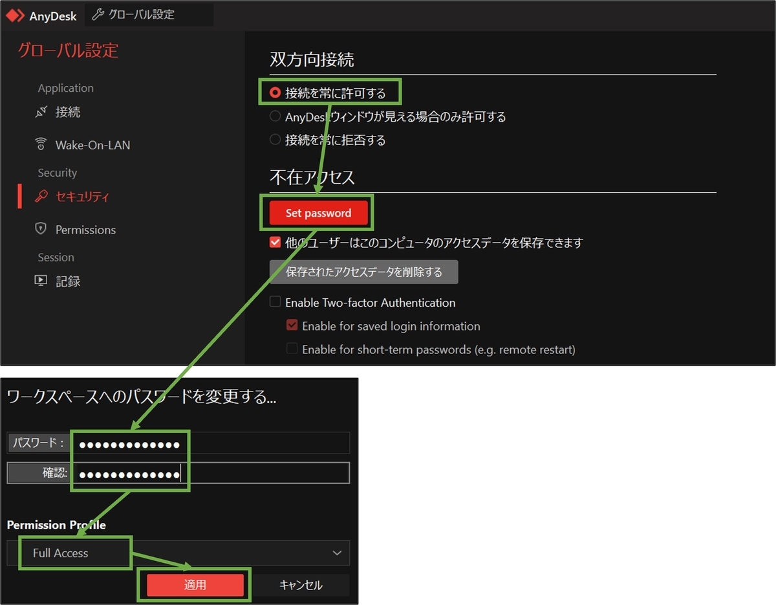
Task: Click the Set password button
Action: coord(318,213)
